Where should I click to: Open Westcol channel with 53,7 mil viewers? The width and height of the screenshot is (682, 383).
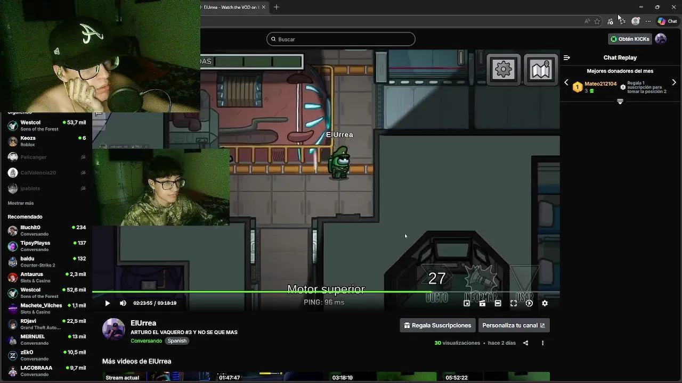tap(46, 126)
